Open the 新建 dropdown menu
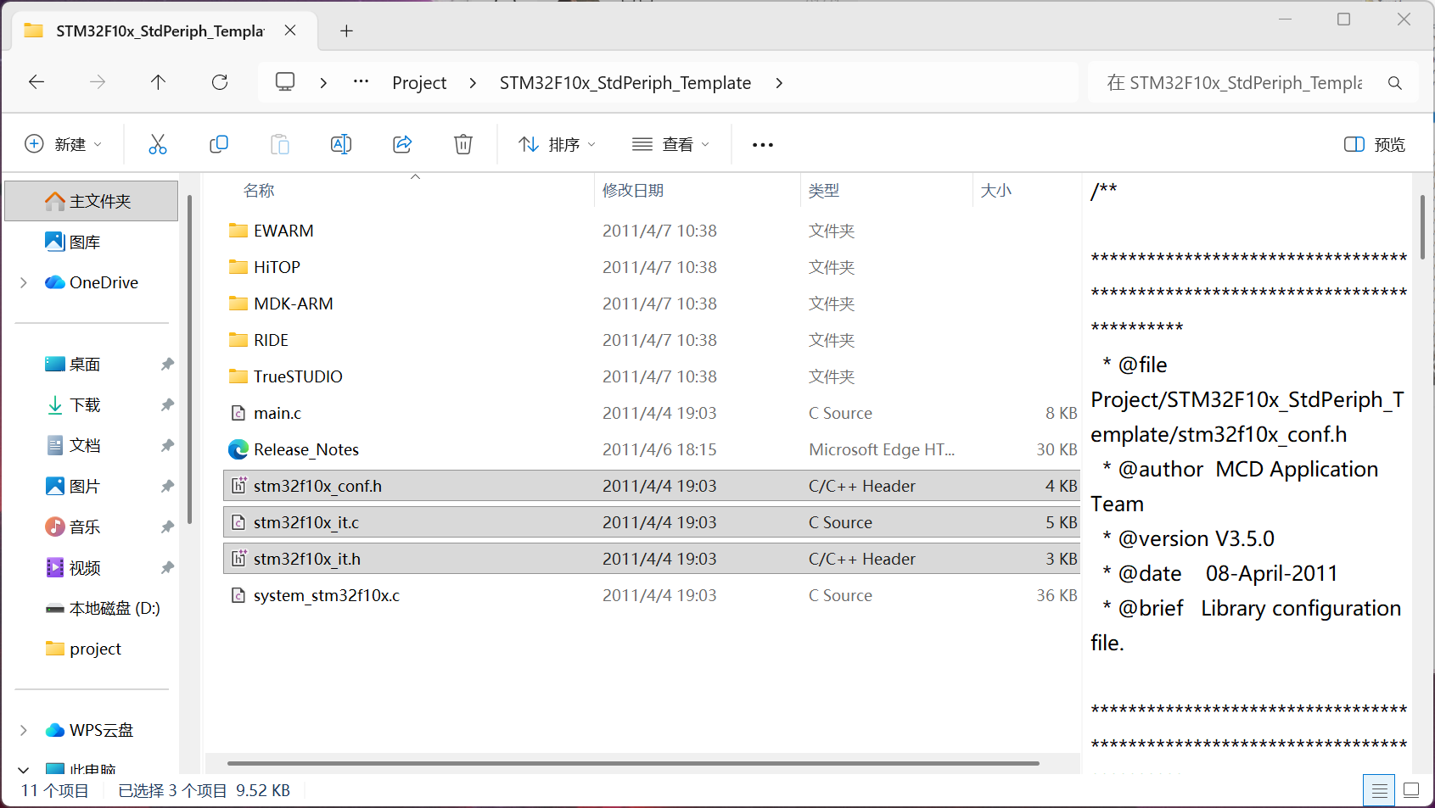Image resolution: width=1435 pixels, height=808 pixels. coord(64,144)
